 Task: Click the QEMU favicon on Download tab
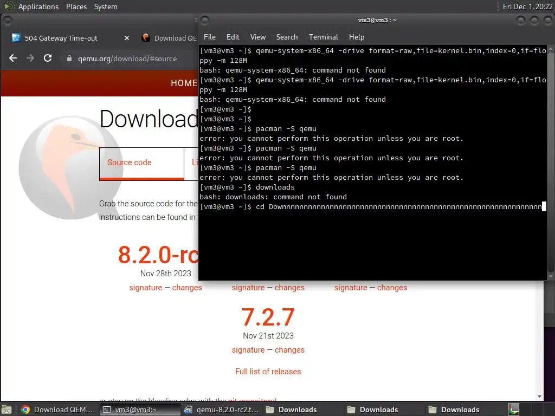[145, 38]
